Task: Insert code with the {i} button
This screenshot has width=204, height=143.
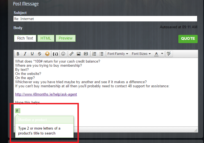Action: coord(55,54)
